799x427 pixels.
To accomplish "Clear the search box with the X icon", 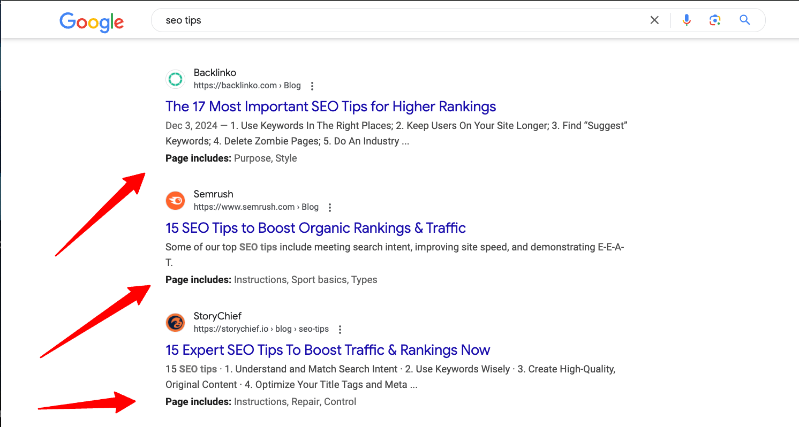I will 654,20.
